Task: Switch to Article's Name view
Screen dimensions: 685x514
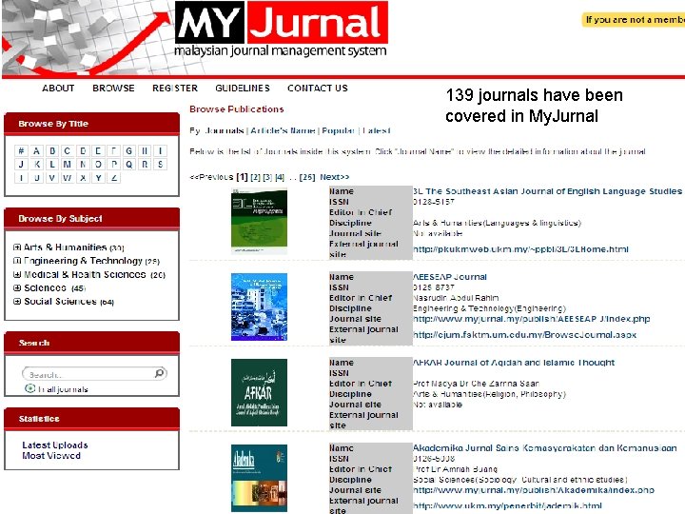Action: click(x=283, y=130)
